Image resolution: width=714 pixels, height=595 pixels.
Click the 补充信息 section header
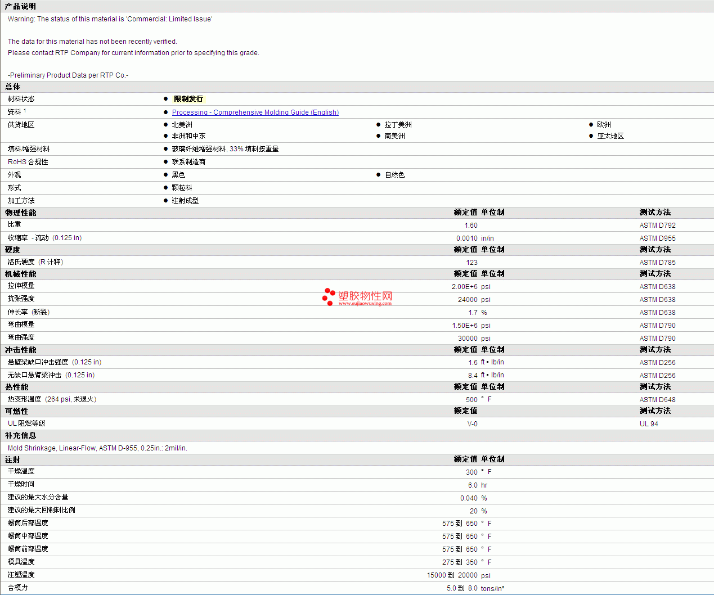pos(21,435)
